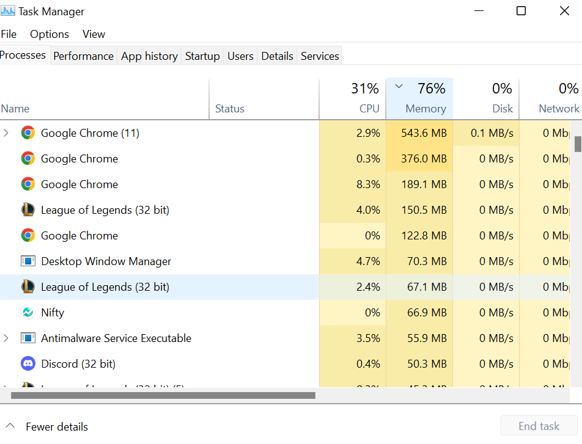This screenshot has height=444, width=582.
Task: Collapse view with Fewer details chevron
Action: (10, 426)
